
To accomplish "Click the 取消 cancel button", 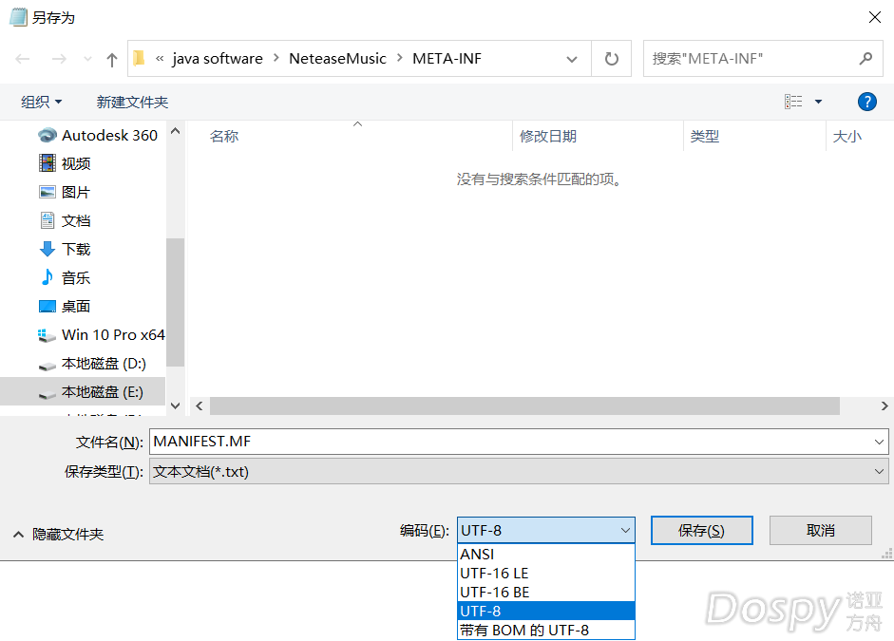I will (x=820, y=530).
